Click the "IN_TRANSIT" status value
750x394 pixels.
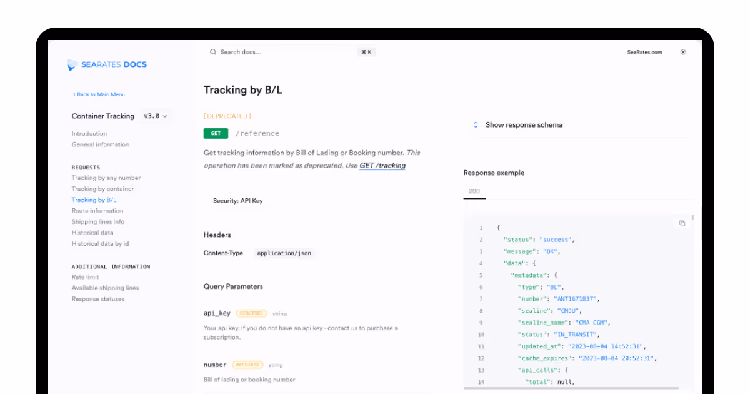tap(576, 335)
